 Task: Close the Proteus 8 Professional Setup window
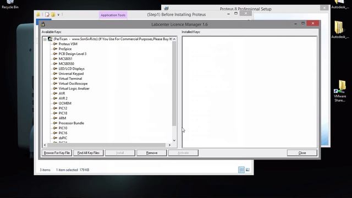tap(324, 8)
